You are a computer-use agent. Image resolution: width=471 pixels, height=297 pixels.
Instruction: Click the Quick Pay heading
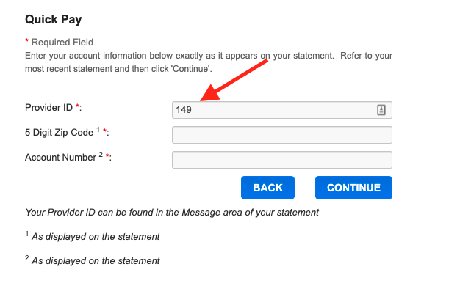[53, 20]
